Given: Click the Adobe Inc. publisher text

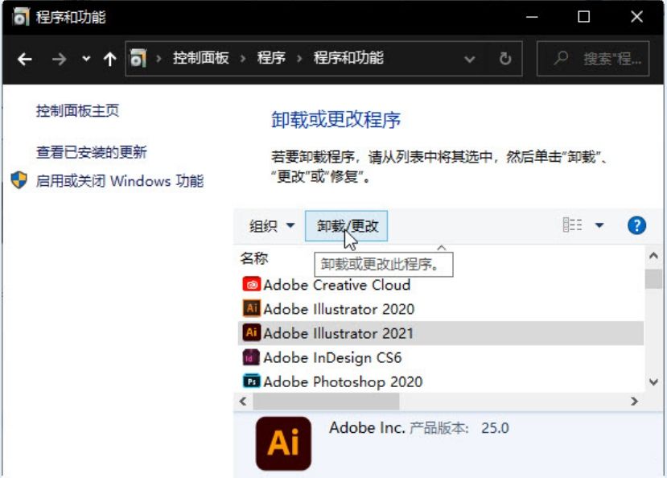Looking at the screenshot, I should [367, 428].
